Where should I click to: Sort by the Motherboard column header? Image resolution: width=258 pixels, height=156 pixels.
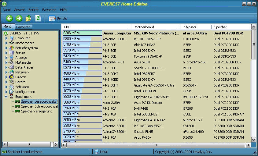coord(156,27)
